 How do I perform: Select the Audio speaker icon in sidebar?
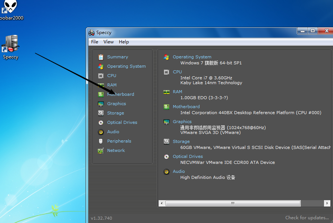(101, 132)
